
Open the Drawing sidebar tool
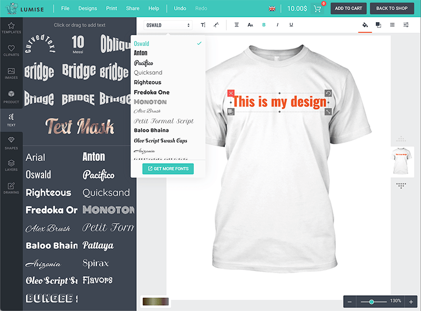click(x=11, y=188)
